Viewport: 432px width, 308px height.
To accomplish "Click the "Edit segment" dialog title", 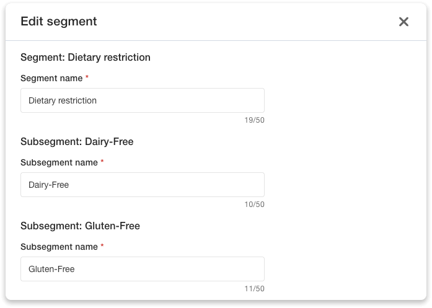I will pos(59,22).
